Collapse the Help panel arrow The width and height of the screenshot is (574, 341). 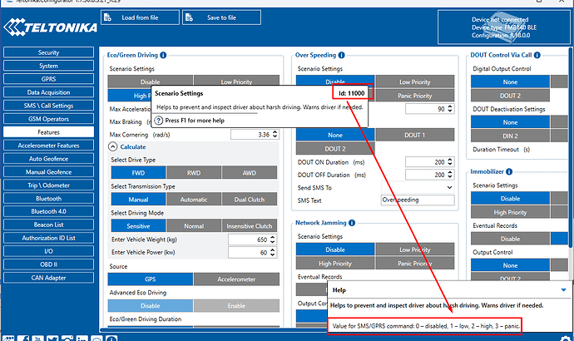[563, 290]
